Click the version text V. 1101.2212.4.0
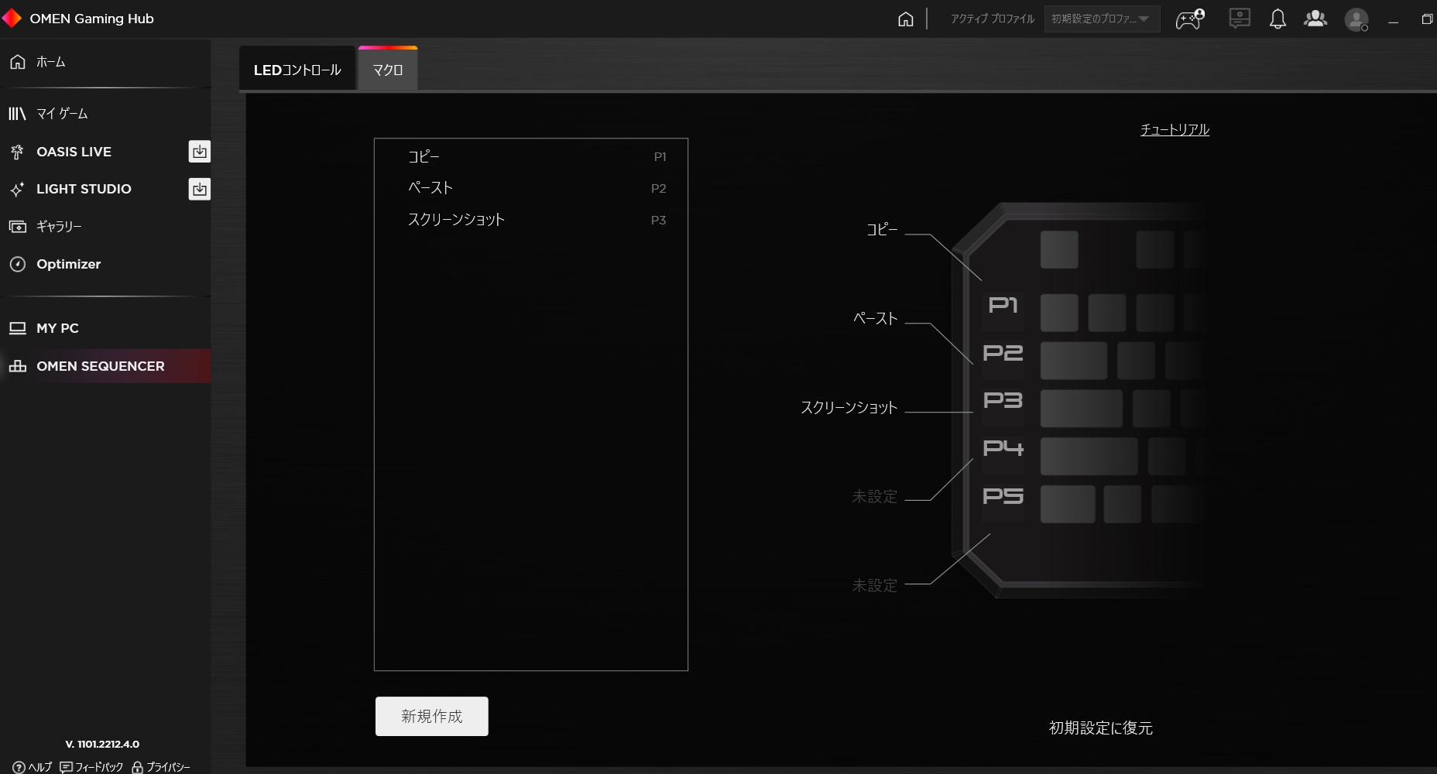The image size is (1437, 774). click(x=102, y=744)
